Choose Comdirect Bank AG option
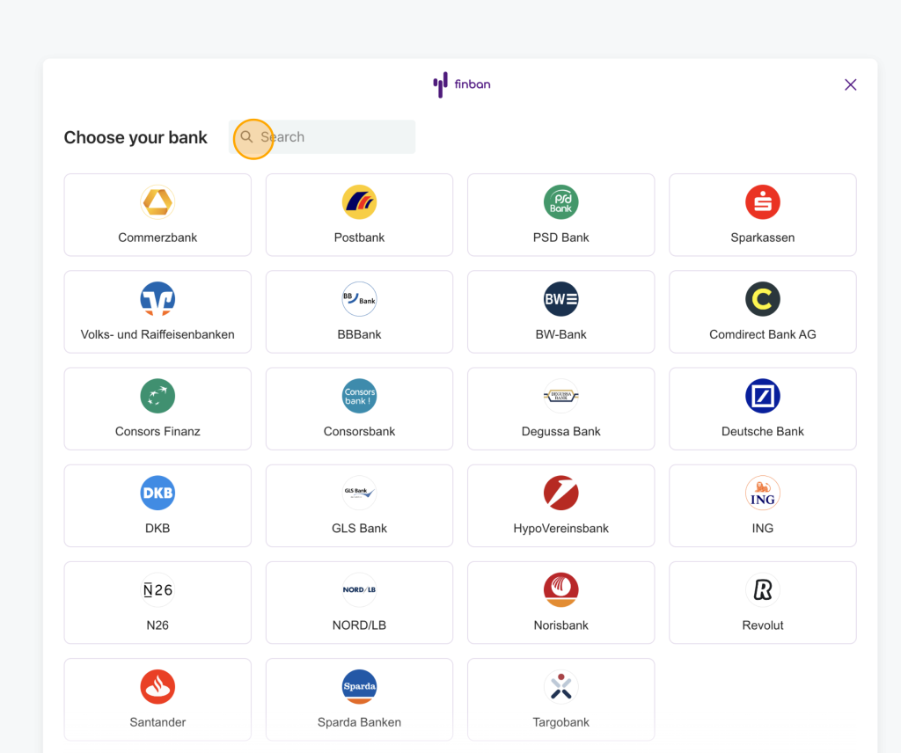The width and height of the screenshot is (901, 753). (762, 311)
